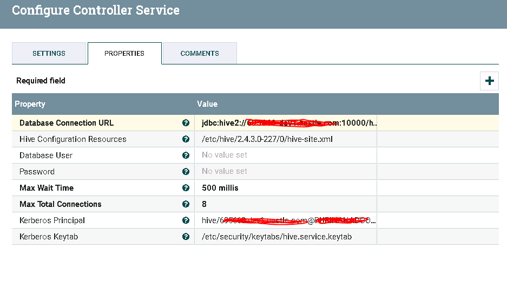507x299 pixels.
Task: Set the Database User value field
Action: [x=225, y=155]
